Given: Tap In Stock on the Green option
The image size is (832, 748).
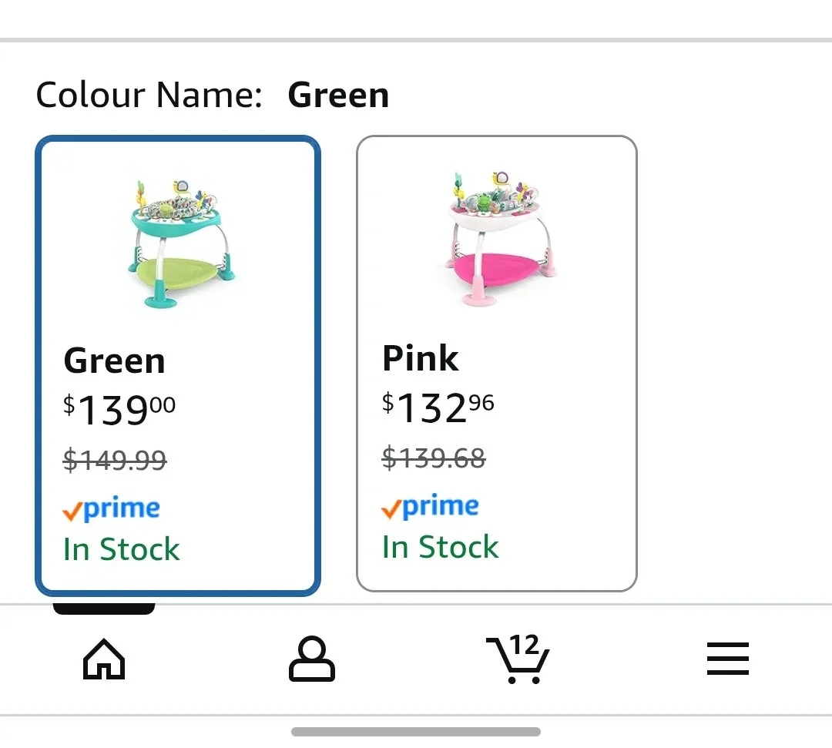Looking at the screenshot, I should pyautogui.click(x=121, y=549).
